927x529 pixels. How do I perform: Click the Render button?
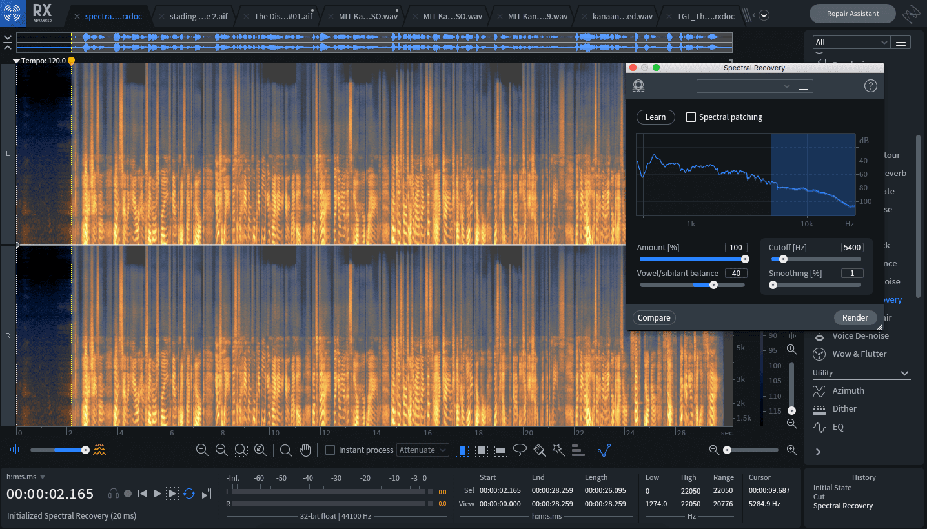855,317
